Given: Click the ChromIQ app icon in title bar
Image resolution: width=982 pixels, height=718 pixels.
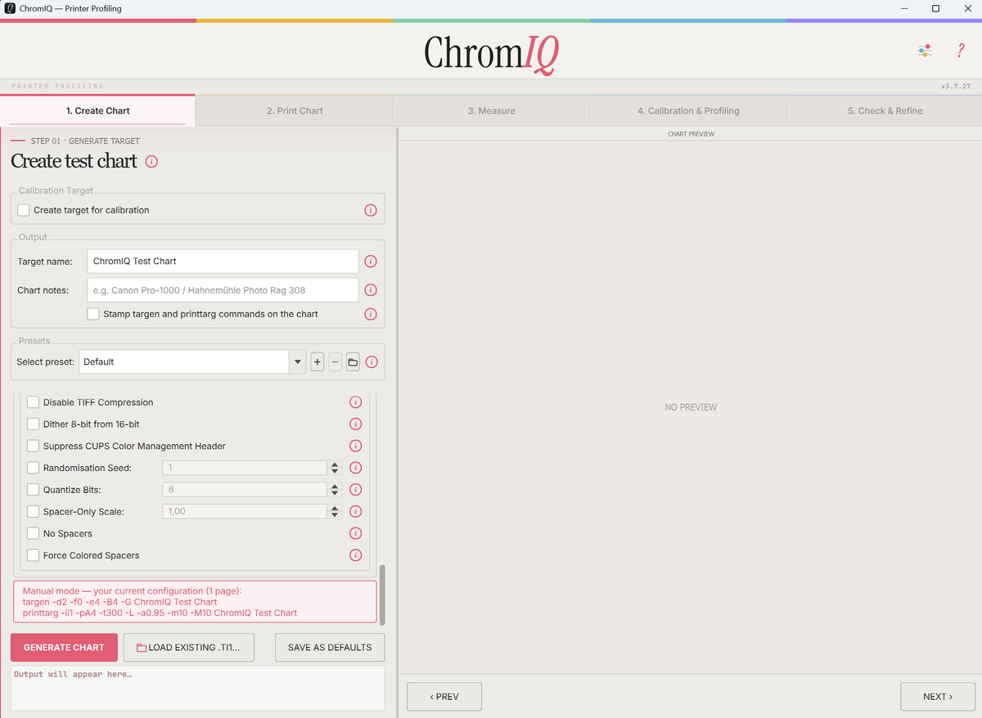Looking at the screenshot, I should click(9, 8).
